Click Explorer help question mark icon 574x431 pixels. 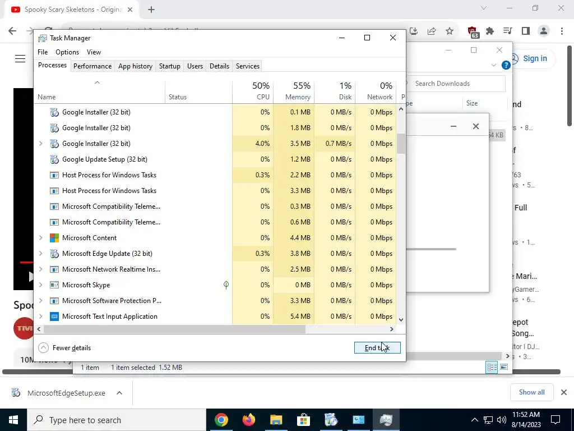(506, 65)
